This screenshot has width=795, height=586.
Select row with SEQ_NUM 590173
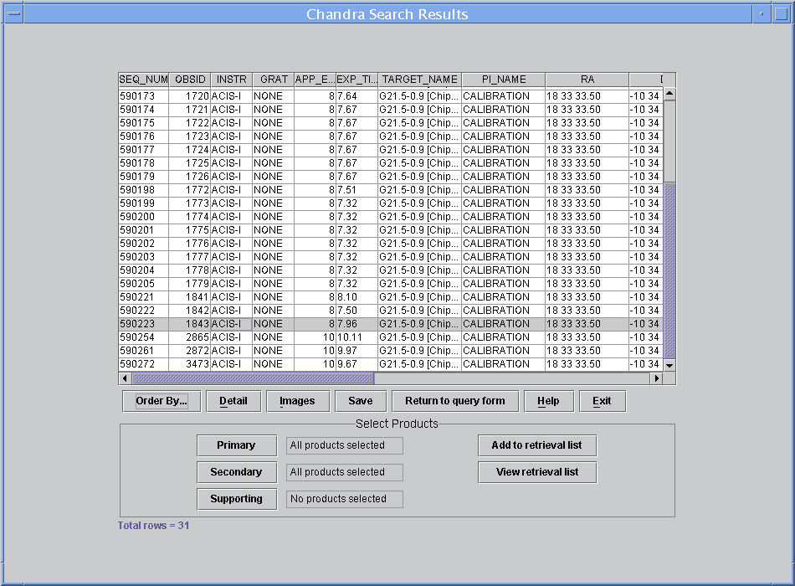point(391,96)
